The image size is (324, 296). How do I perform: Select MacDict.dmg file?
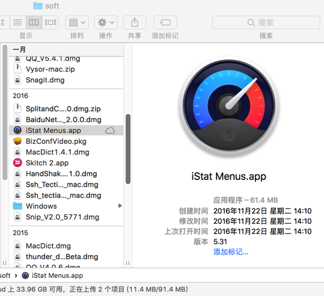[x=66, y=245]
